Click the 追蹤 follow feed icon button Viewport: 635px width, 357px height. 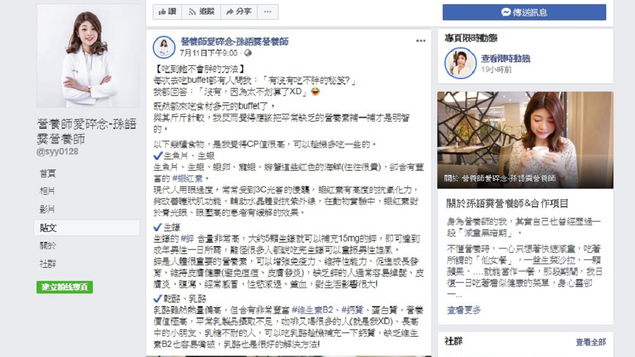[201, 12]
